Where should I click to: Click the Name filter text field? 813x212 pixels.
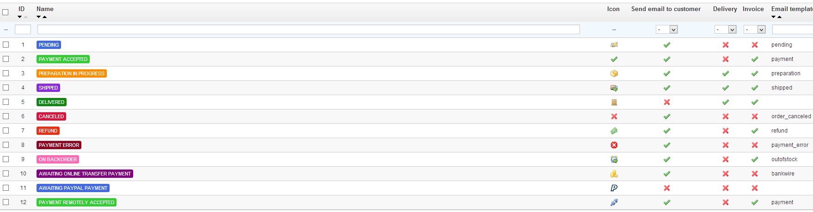pos(308,30)
